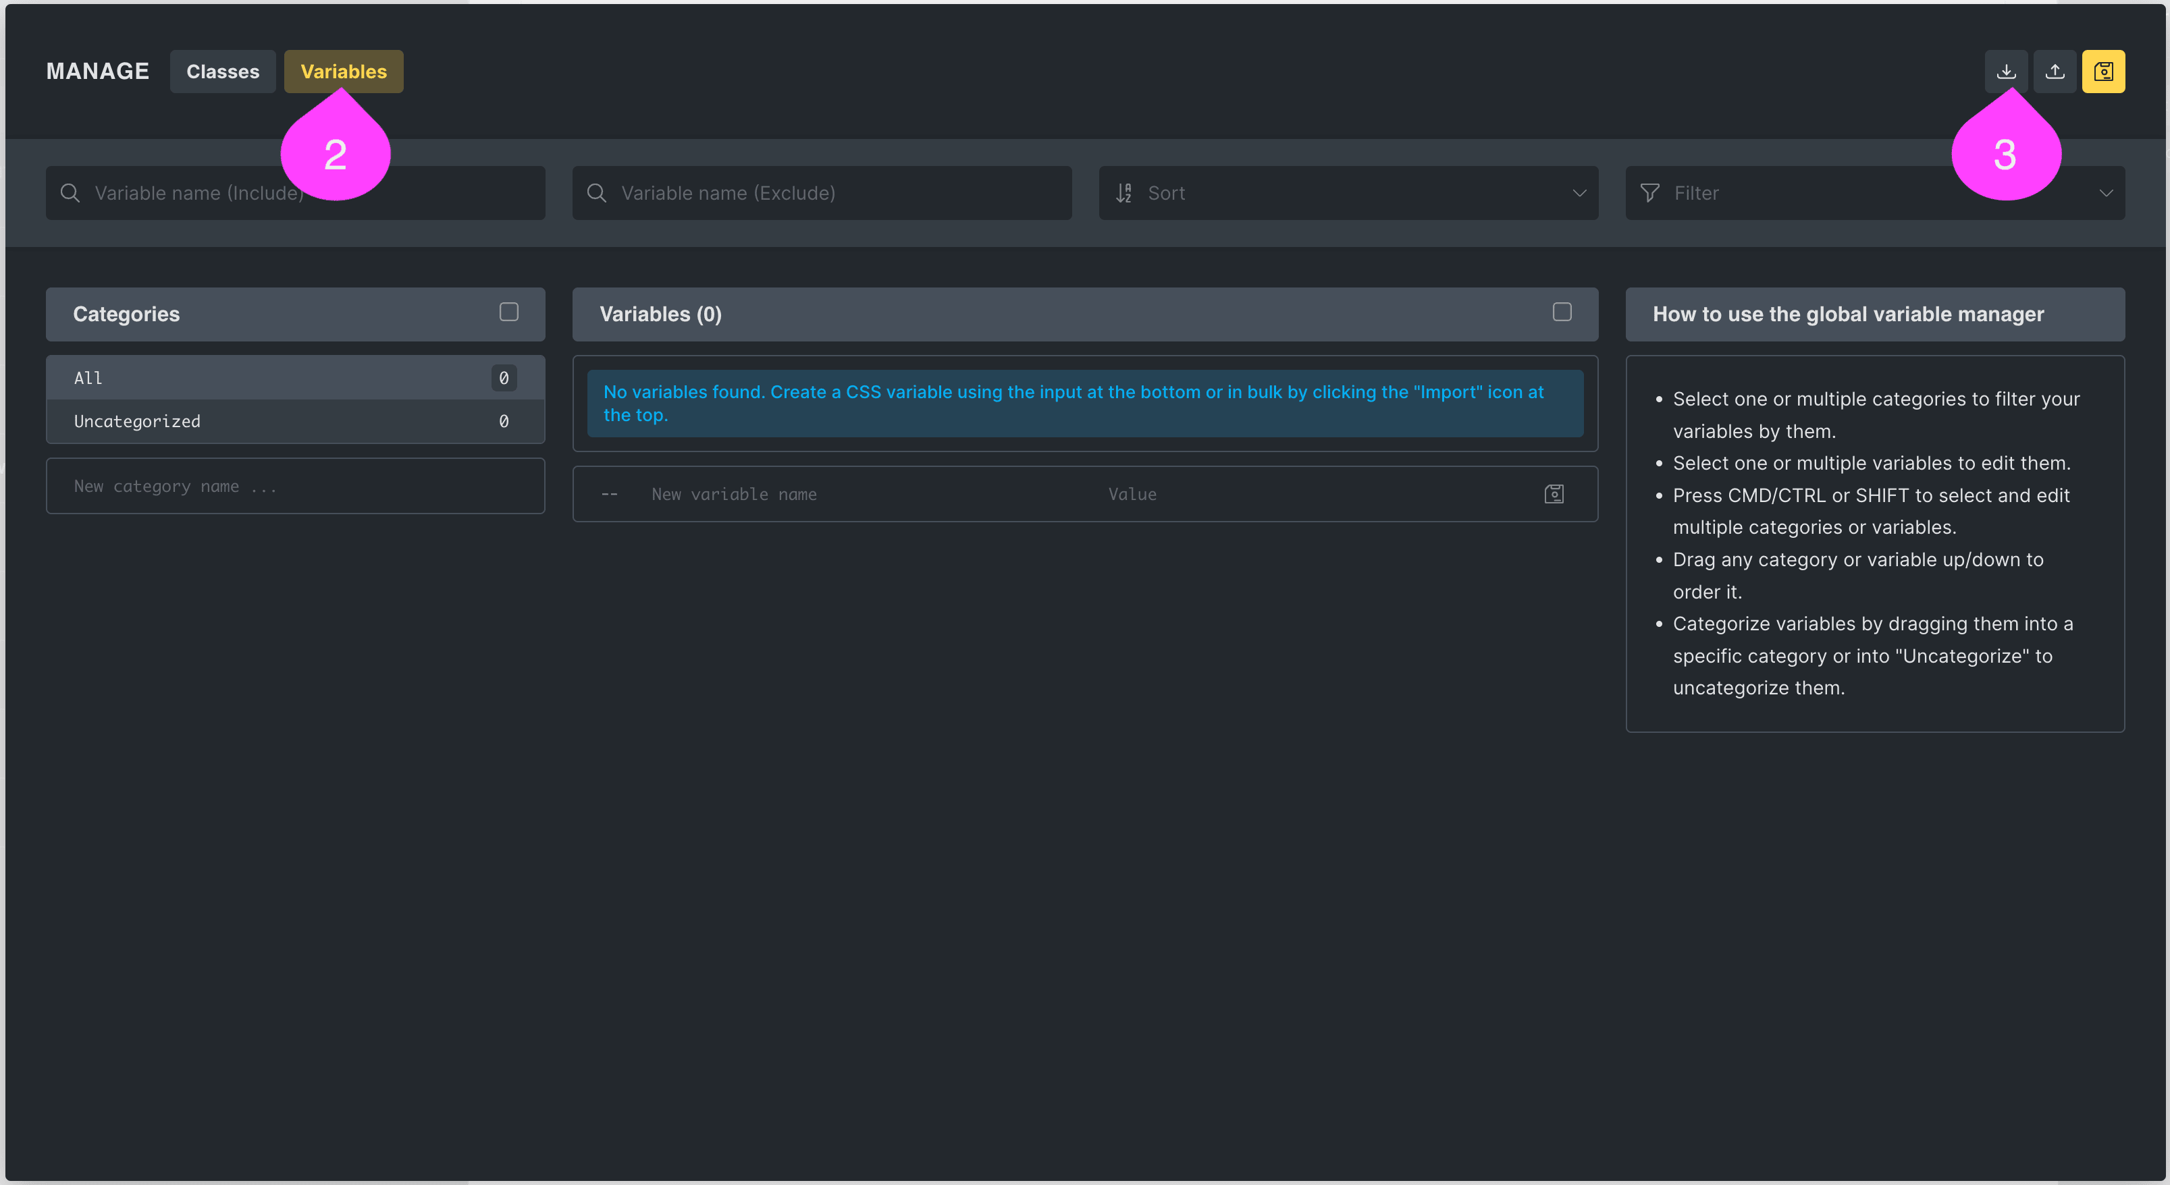Viewport: 2170px width, 1185px height.
Task: Click the Import download icon
Action: [2006, 72]
